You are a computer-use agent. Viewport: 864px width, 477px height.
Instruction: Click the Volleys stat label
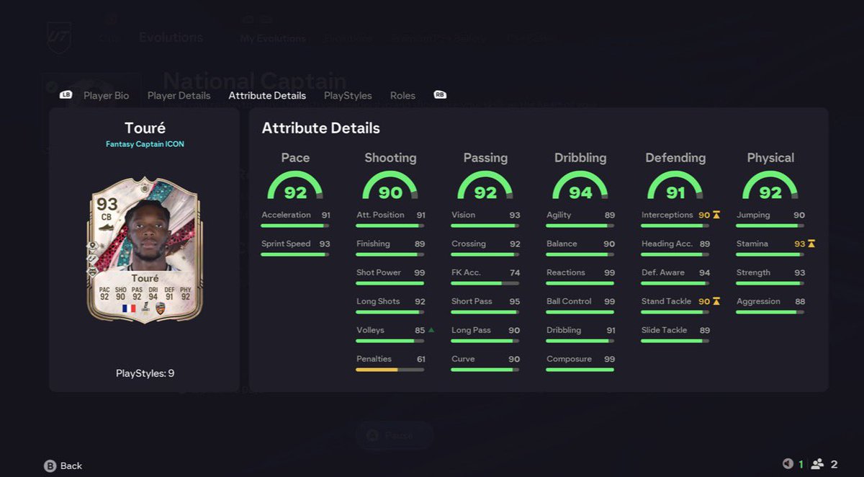click(x=370, y=330)
